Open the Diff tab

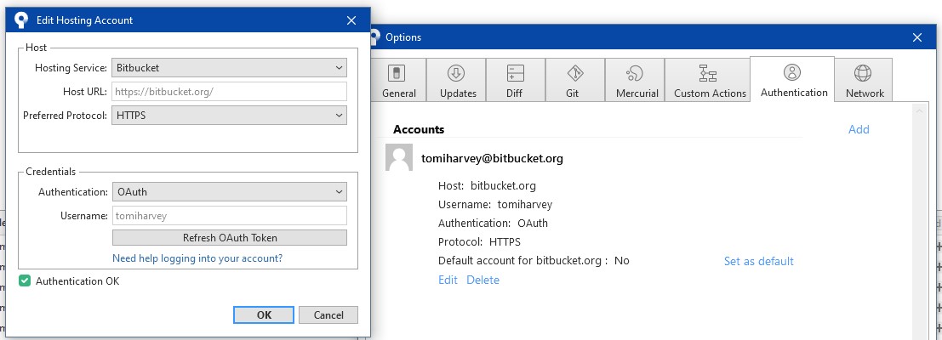point(516,80)
